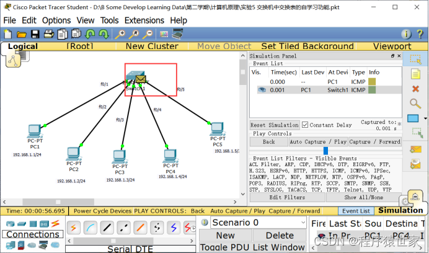The image size is (429, 253).
Task: Pick the orange fiber cable
Action: tap(140, 228)
